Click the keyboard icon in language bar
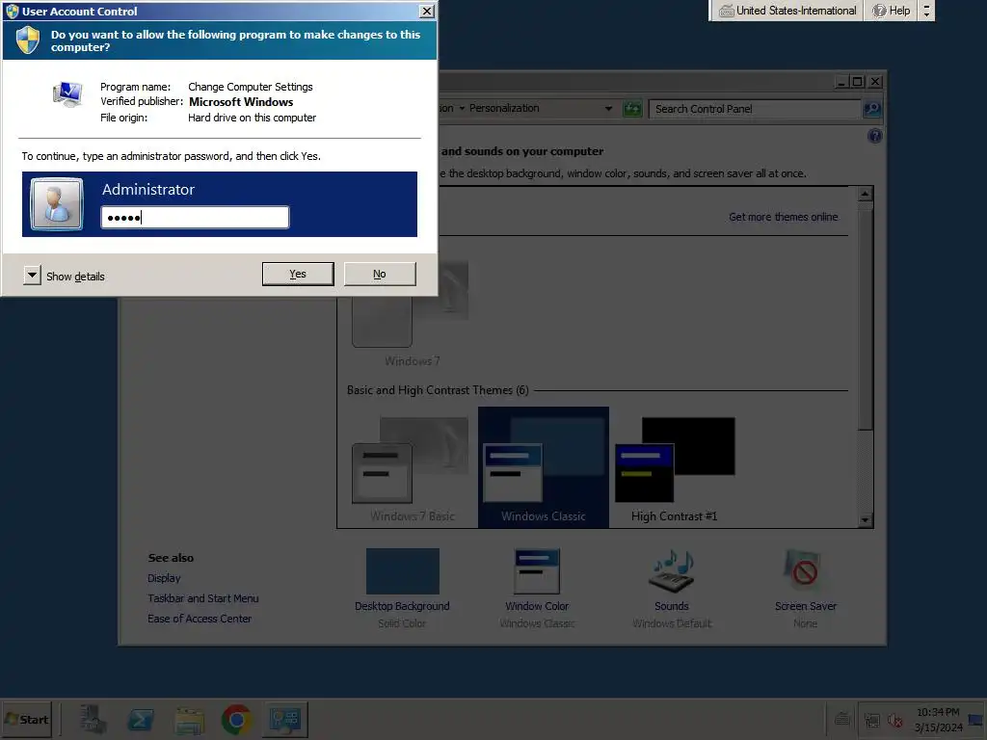Viewport: 987px width, 740px height. tap(727, 12)
